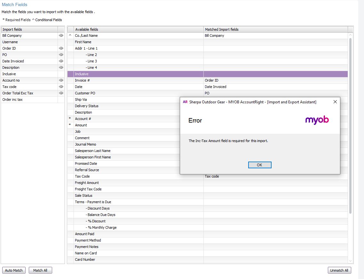Viewport: 364px width, 279px height.
Task: Click the Unmatch All button
Action: 339,270
